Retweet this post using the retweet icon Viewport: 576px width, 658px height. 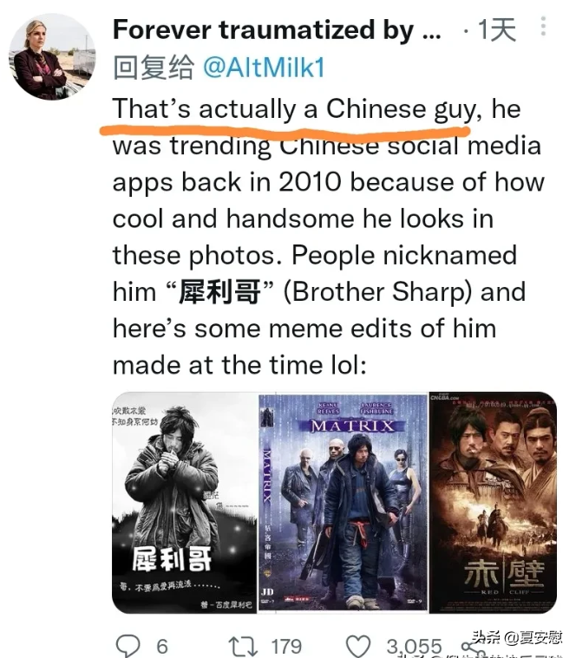point(243,646)
